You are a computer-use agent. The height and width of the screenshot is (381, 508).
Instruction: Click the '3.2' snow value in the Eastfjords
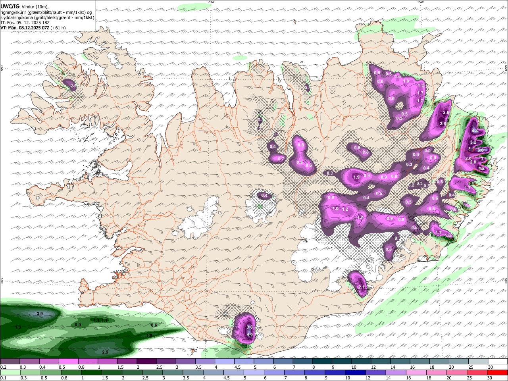coord(473,142)
